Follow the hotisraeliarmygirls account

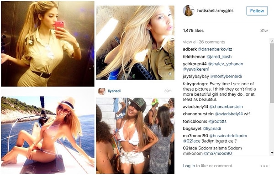point(257,11)
